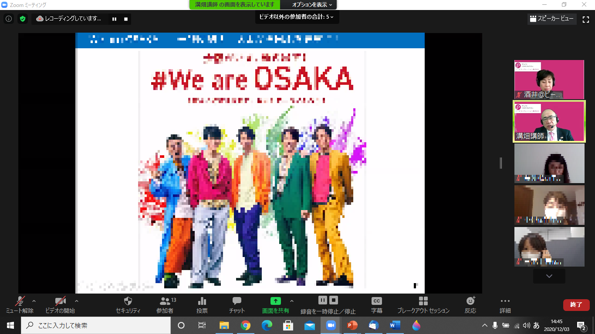Open video options chevron beside ビデオの開始

(77, 301)
